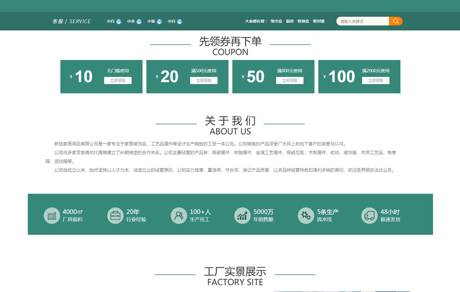460x292 pixels.
Task: Click the orange magnifier search icon
Action: point(396,21)
